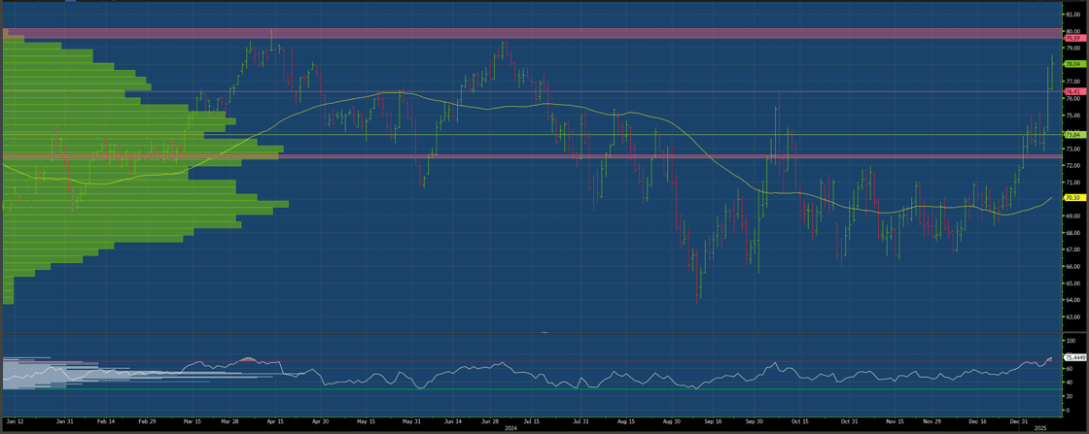
Task: Select the red horizontal line at 76.41
Action: (x=531, y=91)
